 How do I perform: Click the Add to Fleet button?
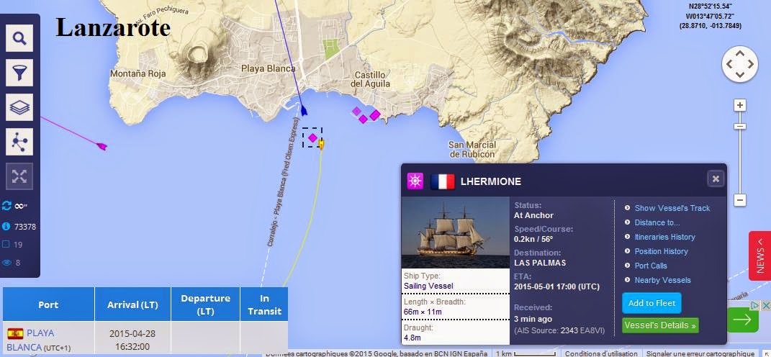[651, 303]
